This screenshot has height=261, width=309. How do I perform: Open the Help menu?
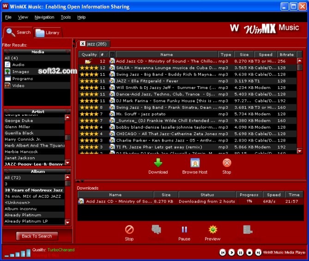tap(81, 18)
